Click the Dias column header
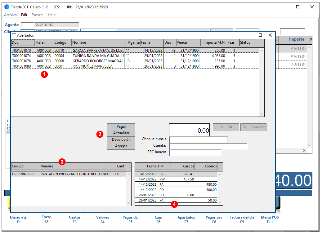 click(170, 42)
